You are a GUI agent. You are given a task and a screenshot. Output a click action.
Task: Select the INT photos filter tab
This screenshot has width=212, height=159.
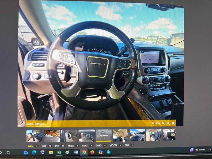click(60, 146)
